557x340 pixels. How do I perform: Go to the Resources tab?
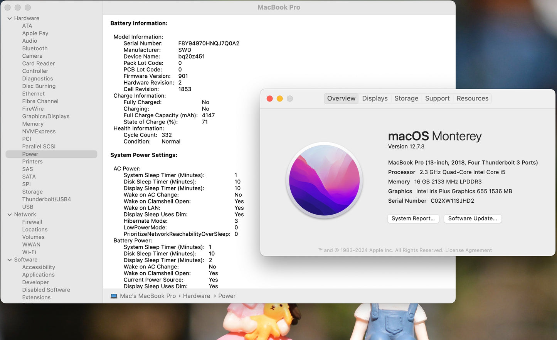[x=472, y=98]
